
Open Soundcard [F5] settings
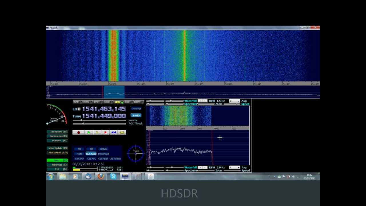click(x=57, y=132)
